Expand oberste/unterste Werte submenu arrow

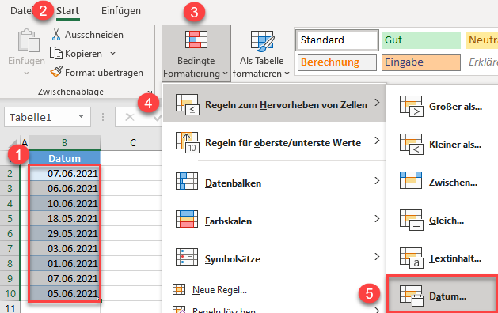click(x=377, y=141)
